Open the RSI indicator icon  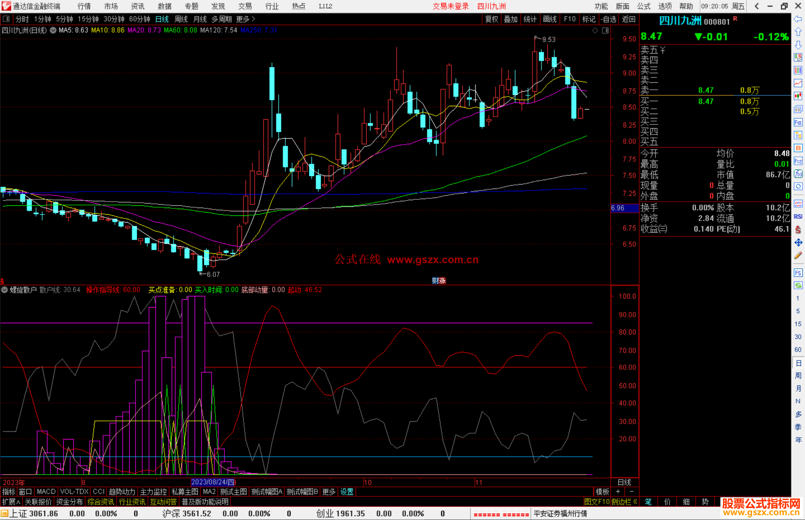click(798, 217)
